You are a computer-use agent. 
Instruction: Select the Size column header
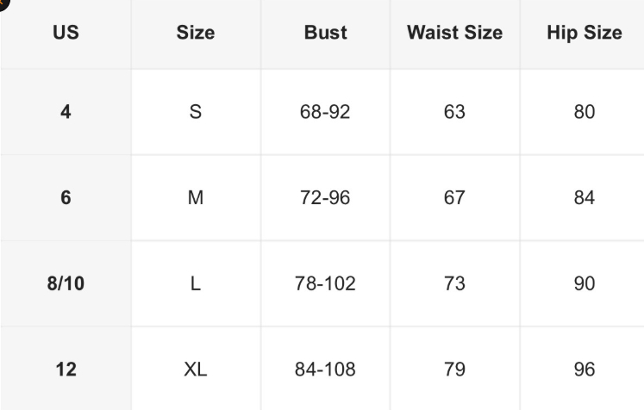tap(196, 34)
